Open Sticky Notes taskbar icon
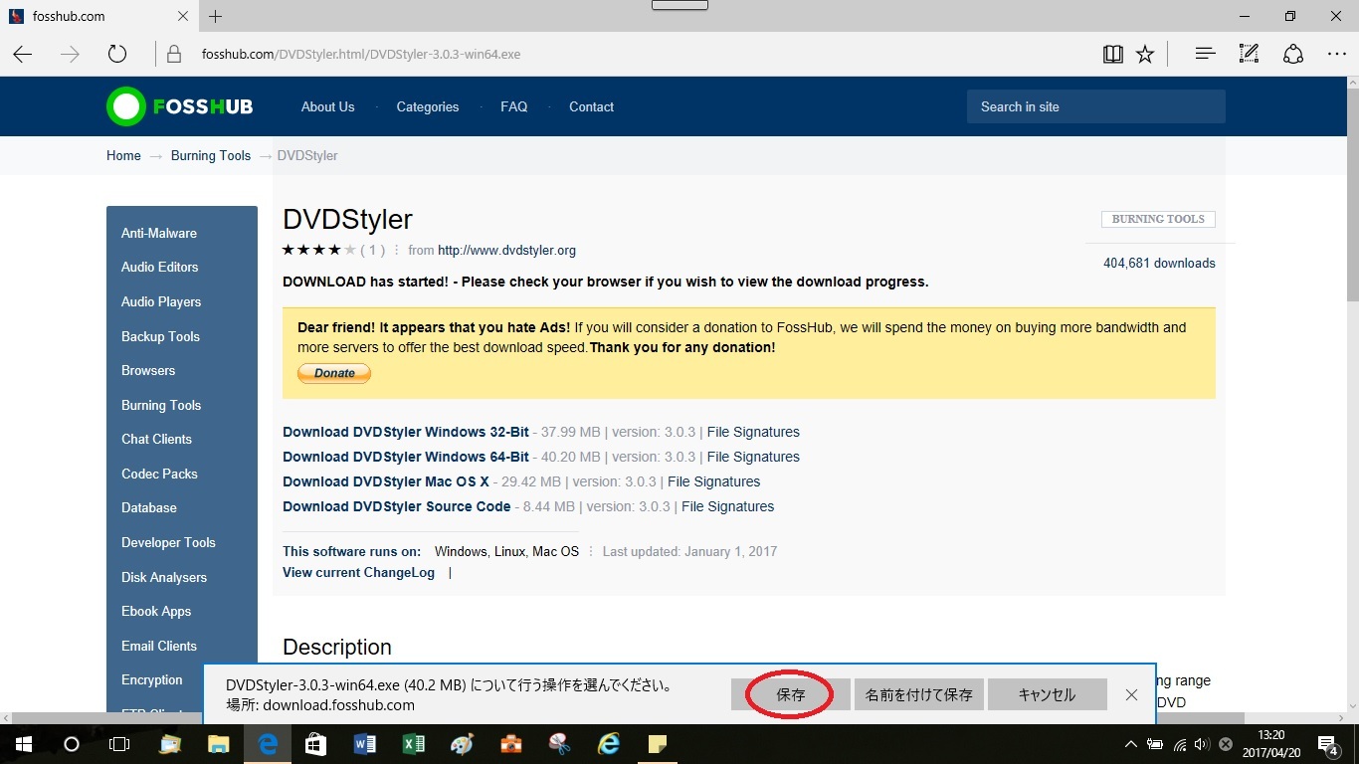Screen dimensions: 1359x764 pos(658,744)
